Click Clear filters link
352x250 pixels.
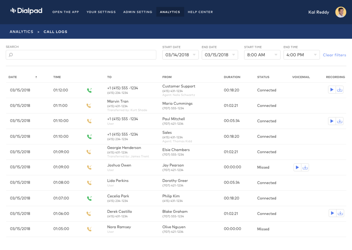[x=334, y=55]
